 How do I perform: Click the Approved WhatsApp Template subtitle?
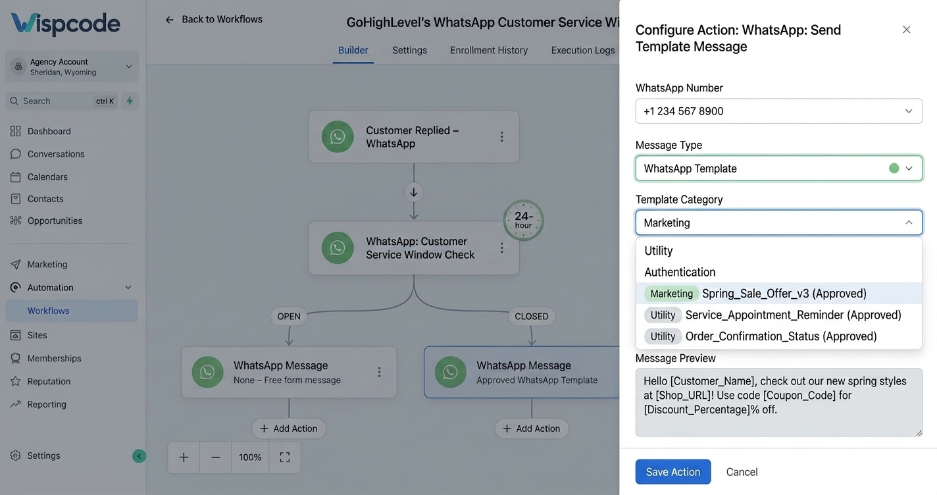point(537,380)
